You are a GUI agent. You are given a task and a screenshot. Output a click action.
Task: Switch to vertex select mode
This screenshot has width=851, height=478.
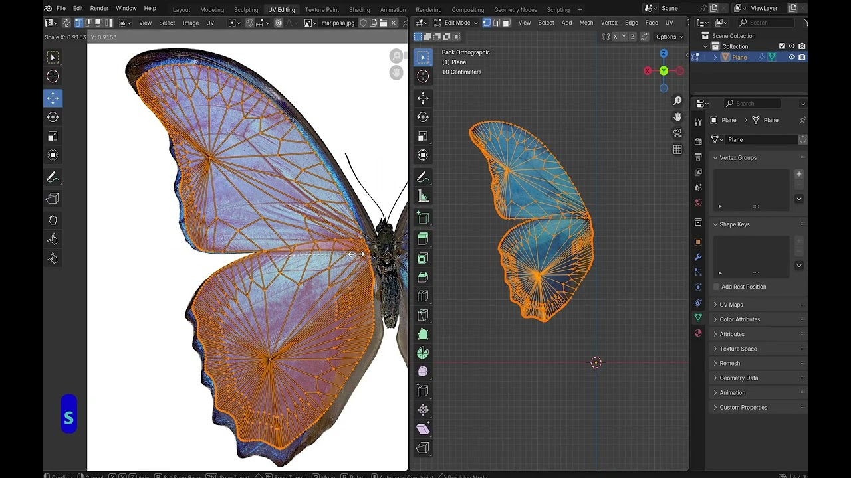[x=487, y=23]
